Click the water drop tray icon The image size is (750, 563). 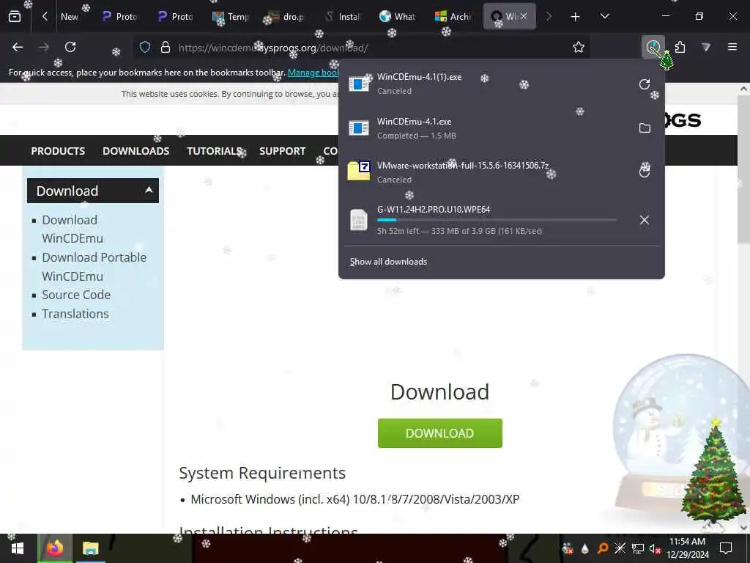[x=584, y=548]
